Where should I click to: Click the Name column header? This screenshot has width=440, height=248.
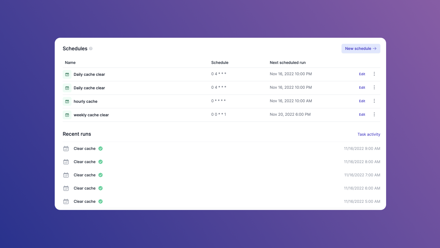point(70,63)
